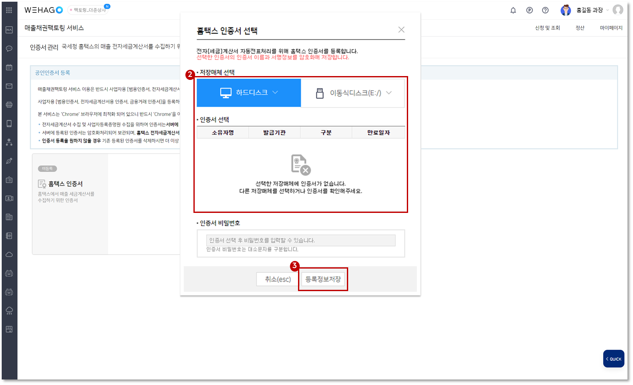
Task: Expand the 하드디스크 dropdown arrow
Action: coord(275,92)
